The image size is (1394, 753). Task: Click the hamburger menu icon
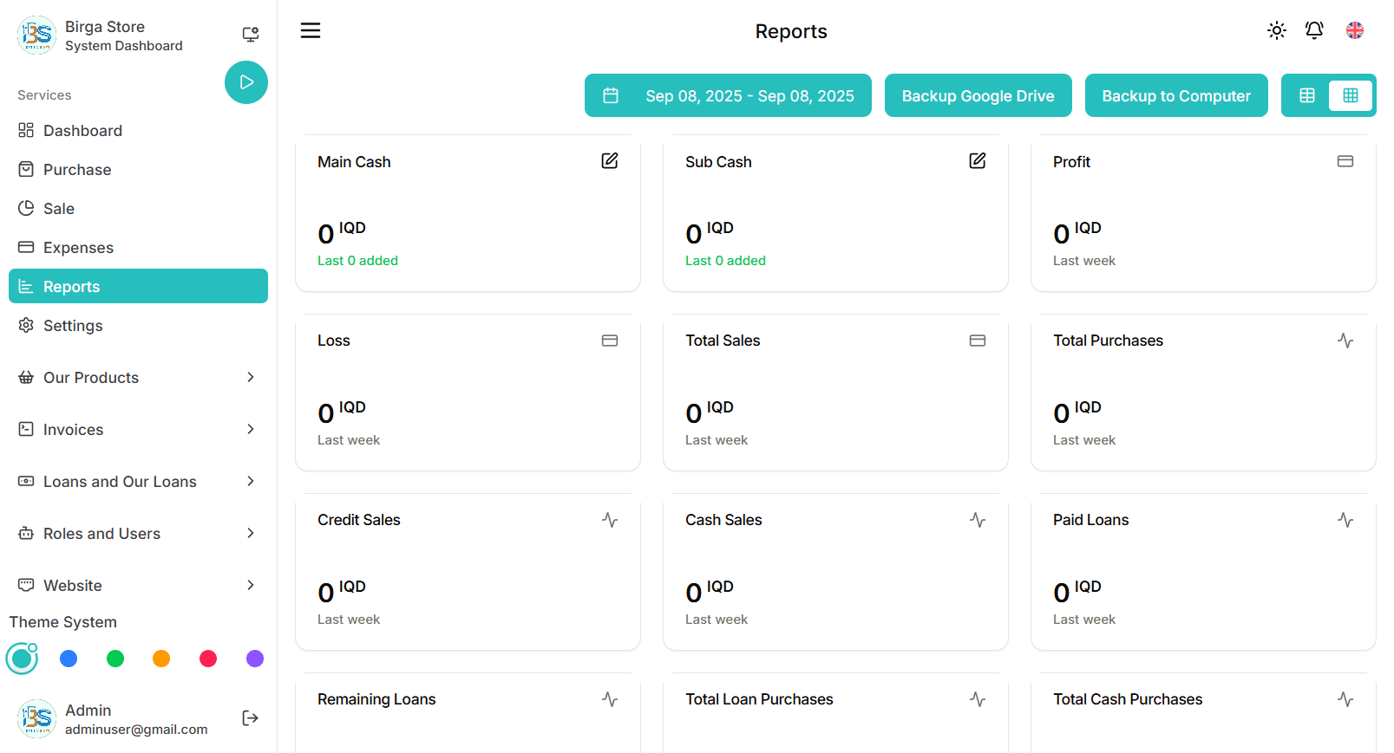click(x=311, y=31)
